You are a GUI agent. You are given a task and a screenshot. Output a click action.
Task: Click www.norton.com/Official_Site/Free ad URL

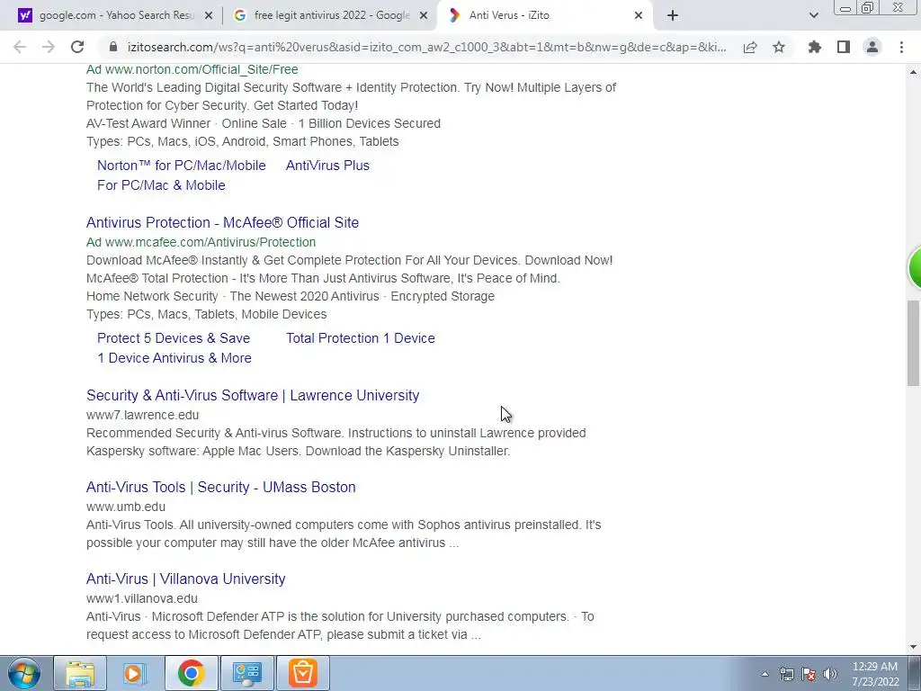(201, 69)
